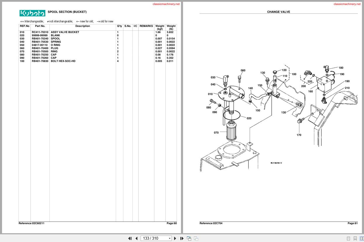364x242 pixels.
Task: Switch to single page view
Action: [x=349, y=238]
